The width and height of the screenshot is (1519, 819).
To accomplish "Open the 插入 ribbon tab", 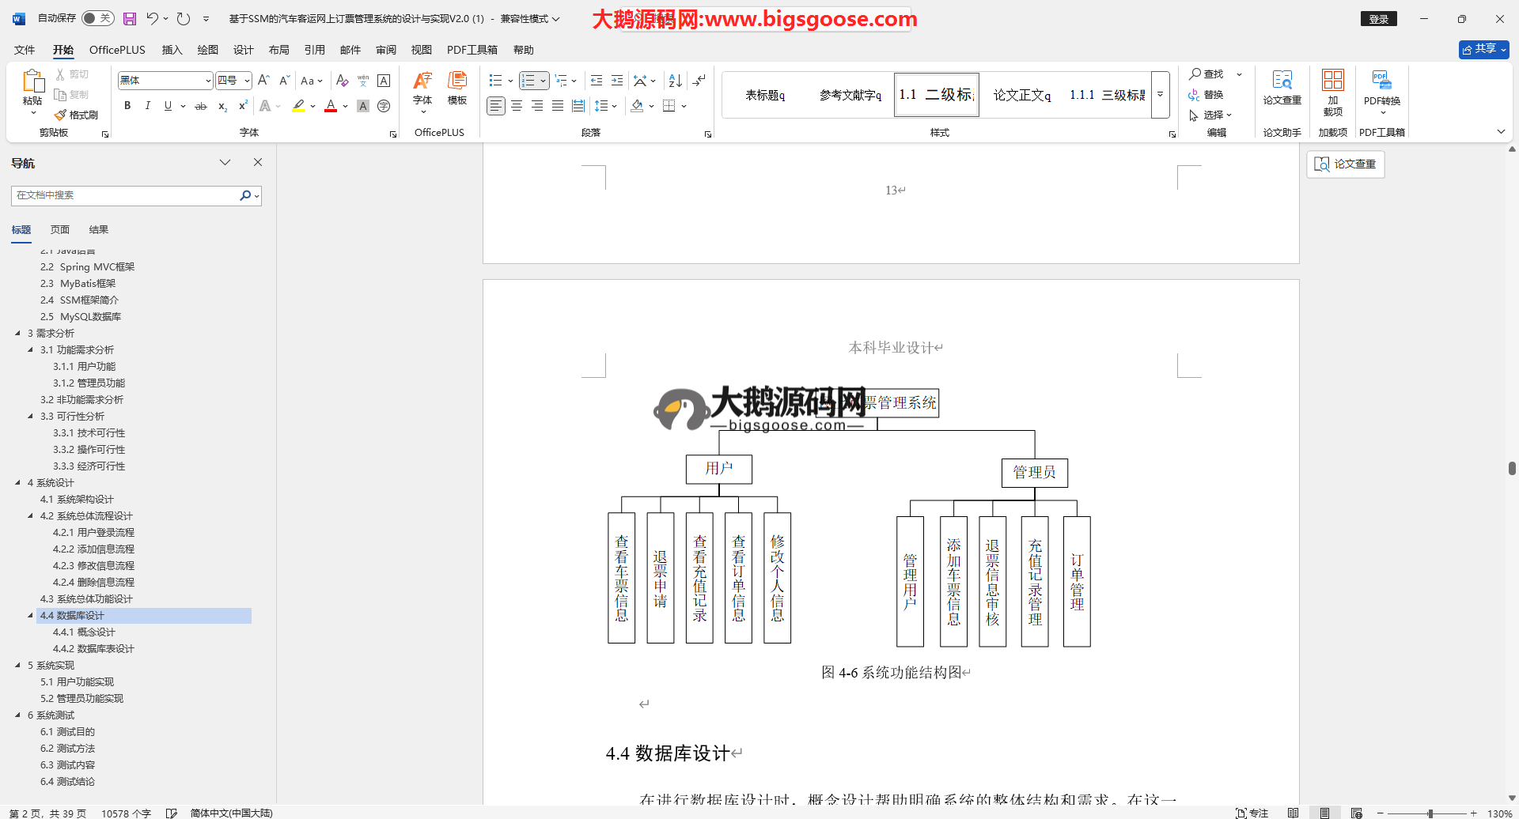I will click(172, 50).
